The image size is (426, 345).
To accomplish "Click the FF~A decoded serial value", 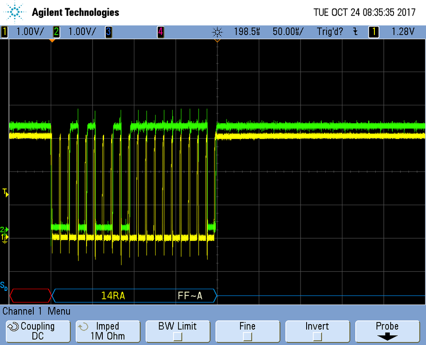I will tap(190, 296).
